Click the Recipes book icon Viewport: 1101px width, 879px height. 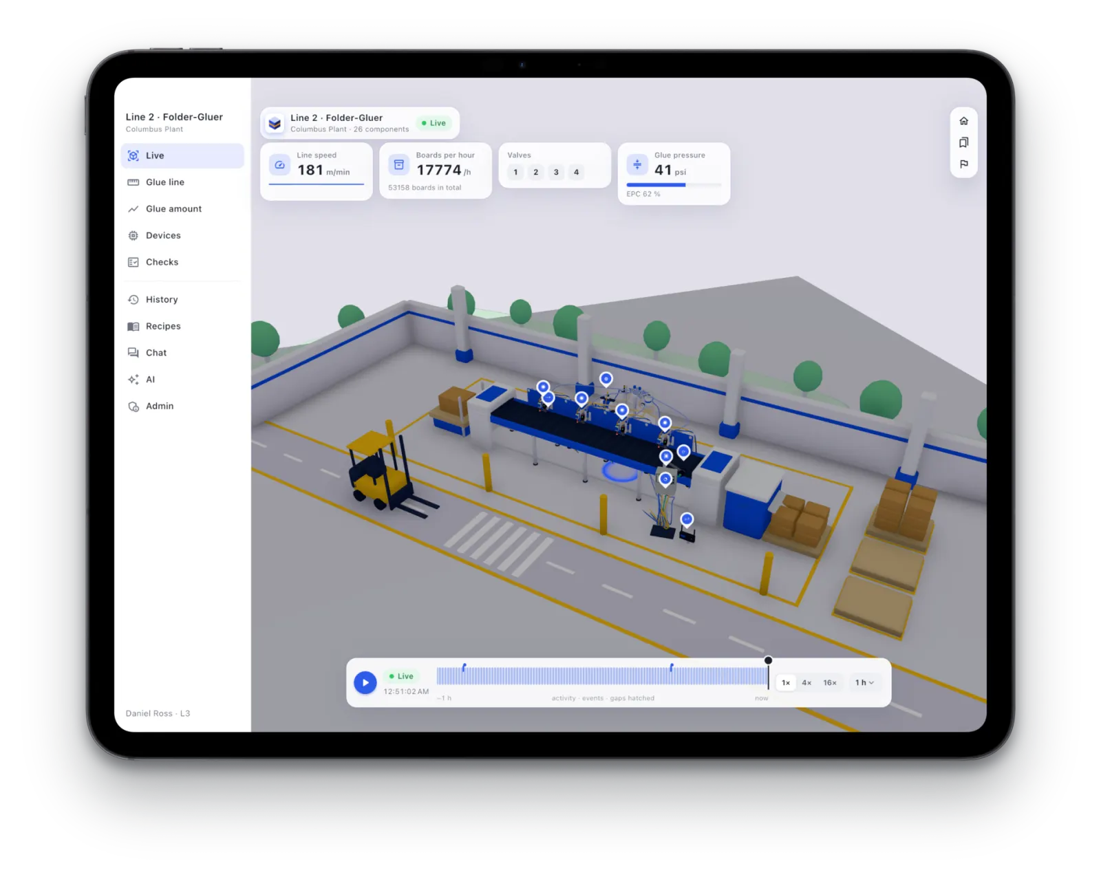[133, 326]
